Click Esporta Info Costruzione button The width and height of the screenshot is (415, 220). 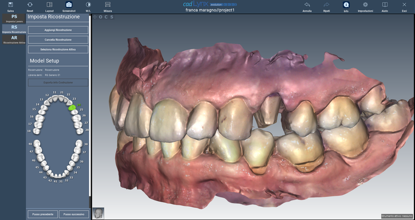click(58, 82)
